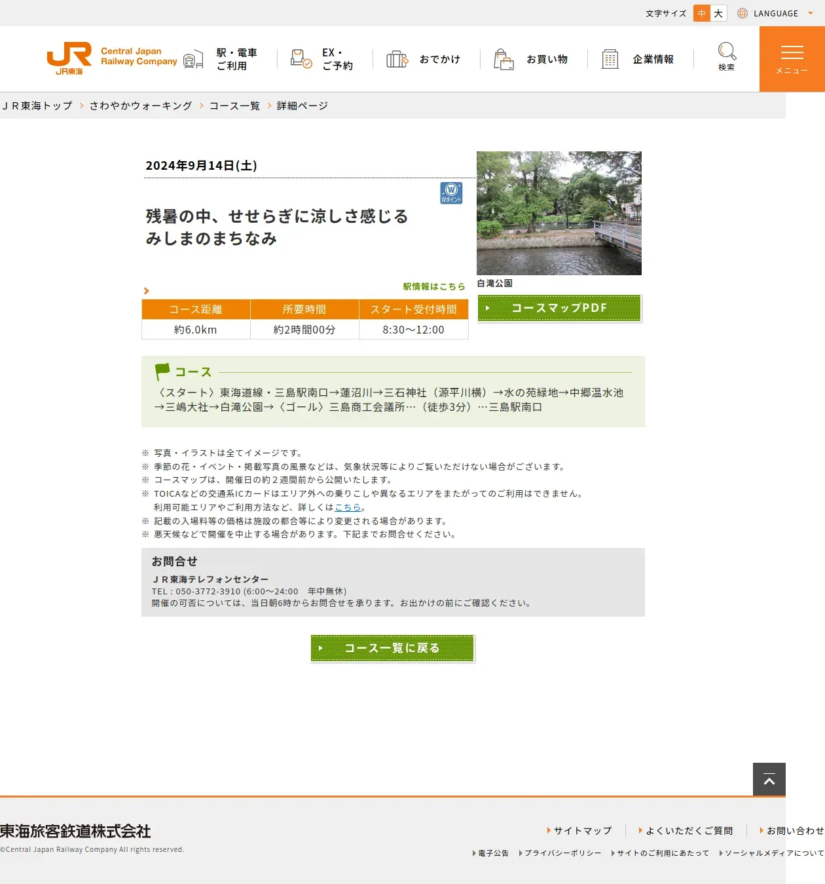Open the プライバシーポリシー footer link
Viewport: 825px width, 884px height.
pos(562,853)
